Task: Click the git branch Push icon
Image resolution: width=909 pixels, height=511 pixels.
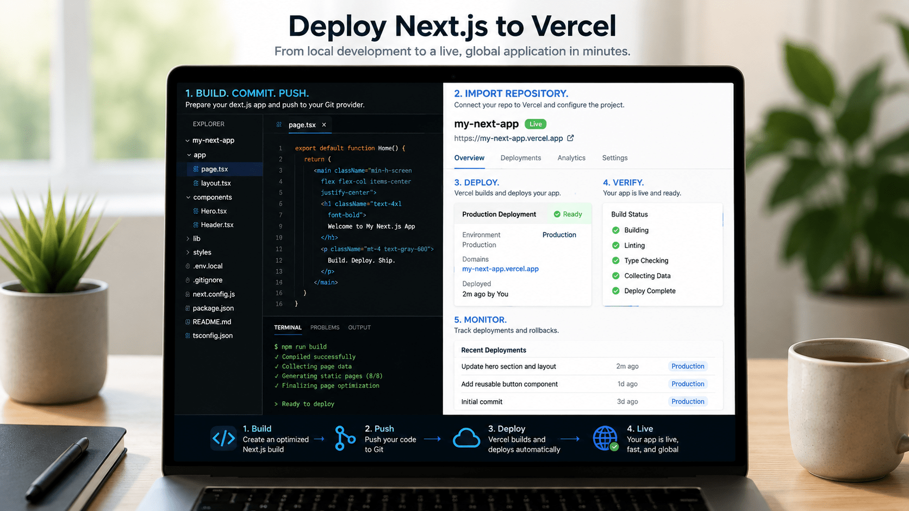Action: [x=345, y=438]
